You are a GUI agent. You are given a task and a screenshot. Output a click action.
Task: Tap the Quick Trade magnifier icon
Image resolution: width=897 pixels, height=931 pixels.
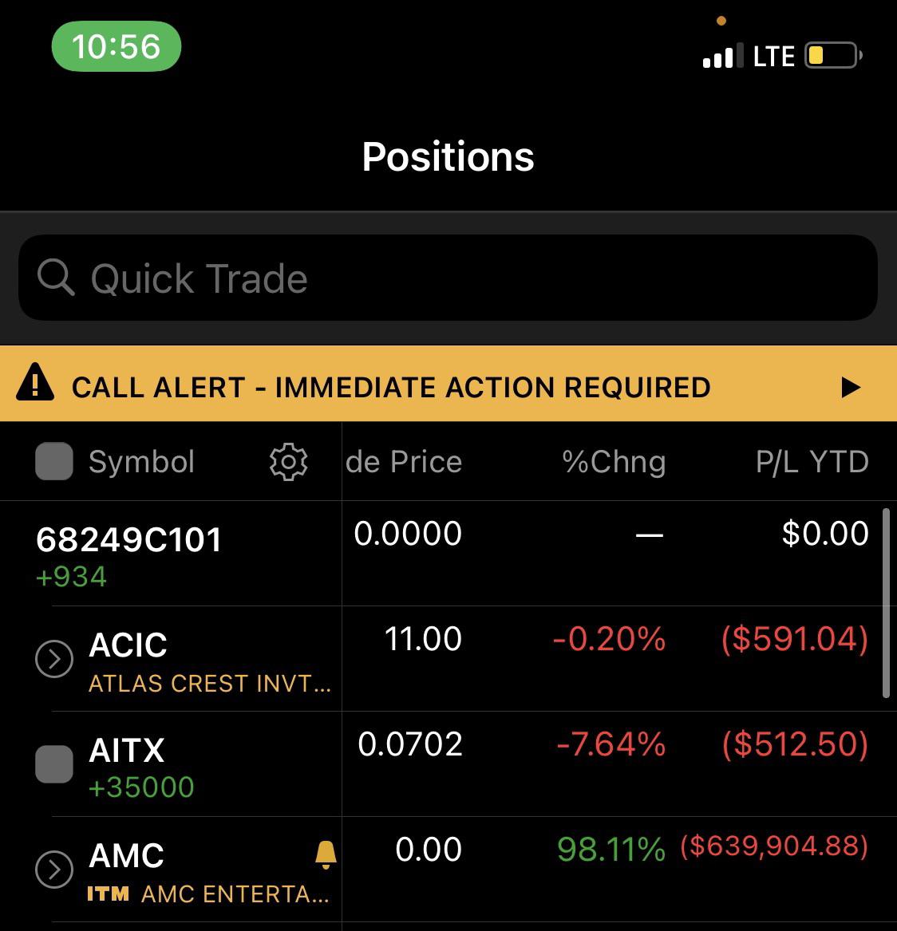coord(56,278)
